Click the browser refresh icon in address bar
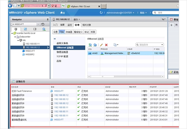 (x=63, y=6)
